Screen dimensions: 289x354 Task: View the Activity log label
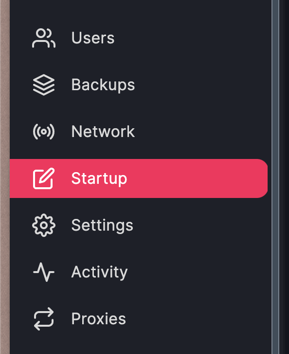(x=99, y=272)
